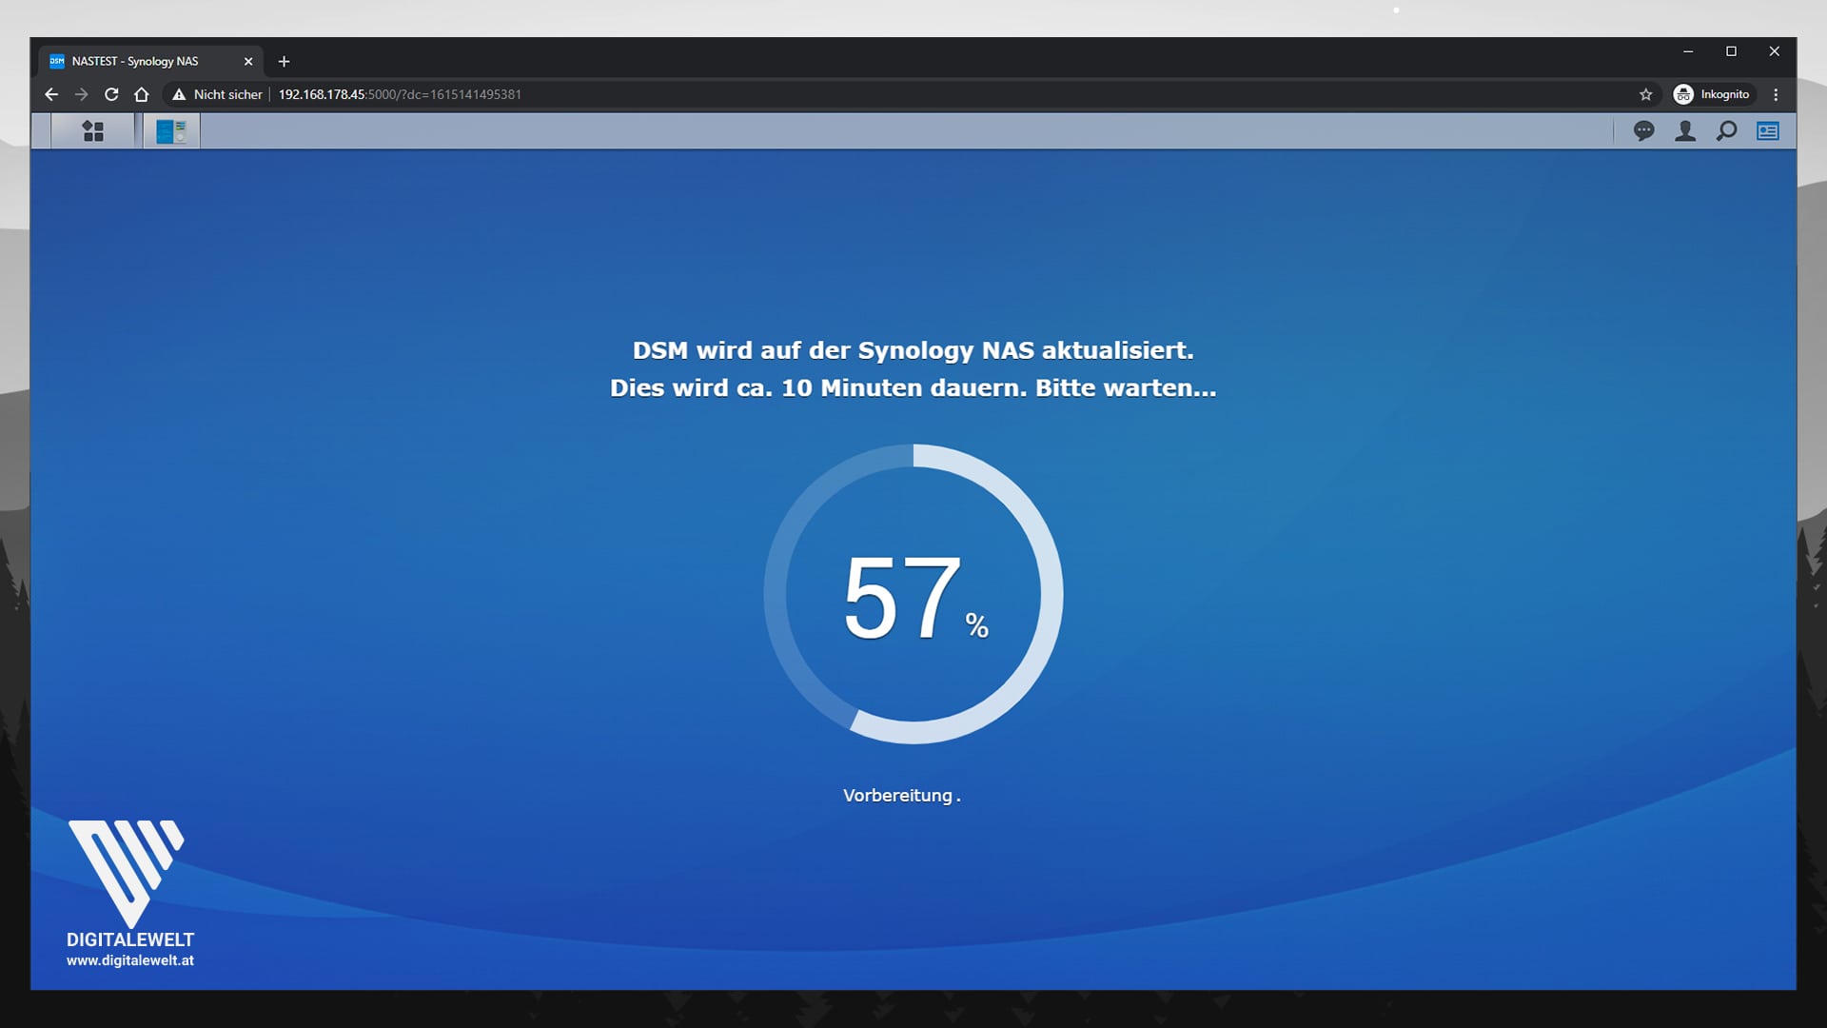Close the NASTEST - Synology NAS tab
Image resolution: width=1827 pixels, height=1028 pixels.
(x=248, y=61)
